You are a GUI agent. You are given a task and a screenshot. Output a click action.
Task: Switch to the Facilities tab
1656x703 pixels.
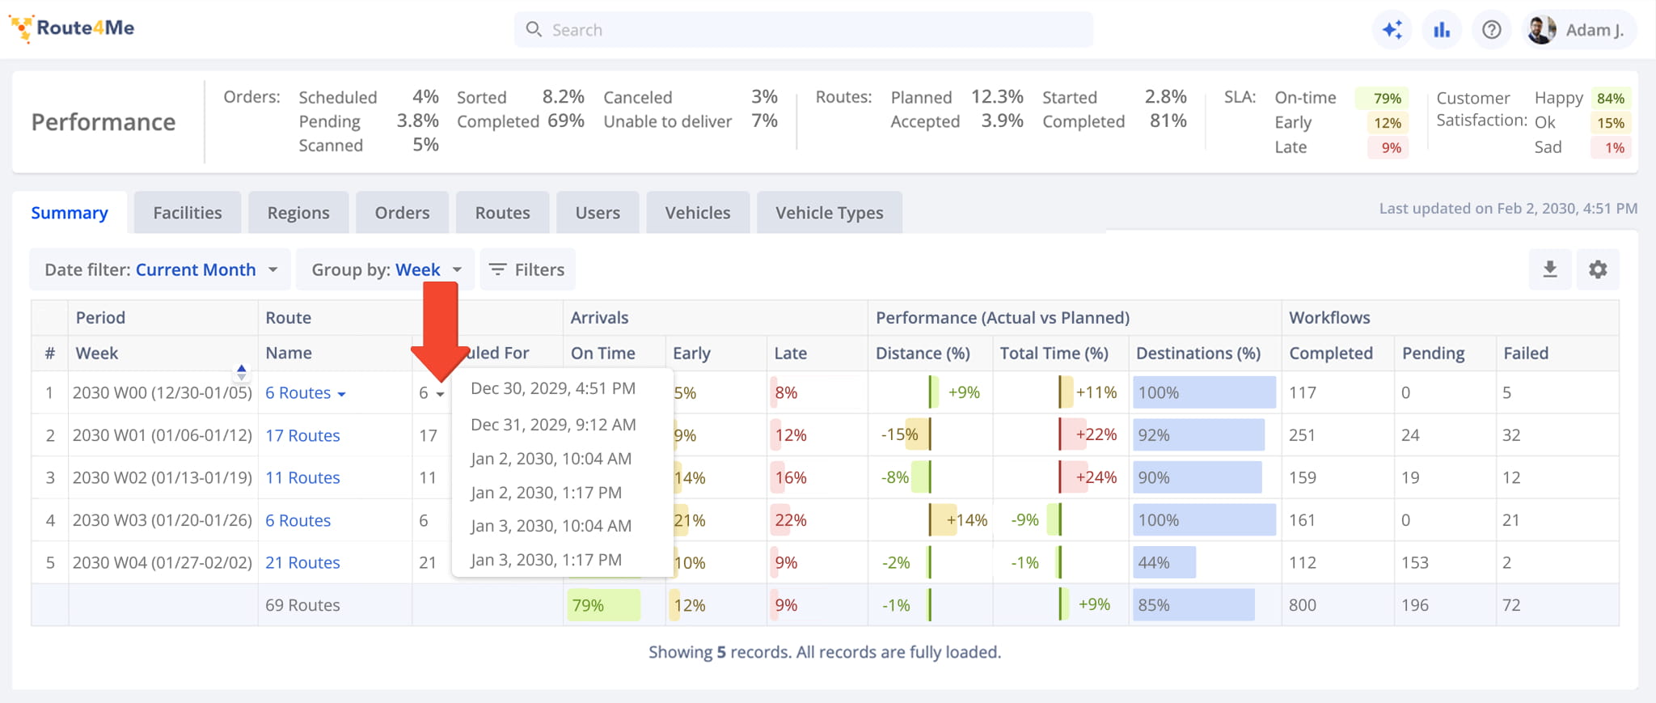point(188,213)
